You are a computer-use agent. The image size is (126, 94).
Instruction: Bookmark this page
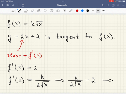[x=18, y=5]
